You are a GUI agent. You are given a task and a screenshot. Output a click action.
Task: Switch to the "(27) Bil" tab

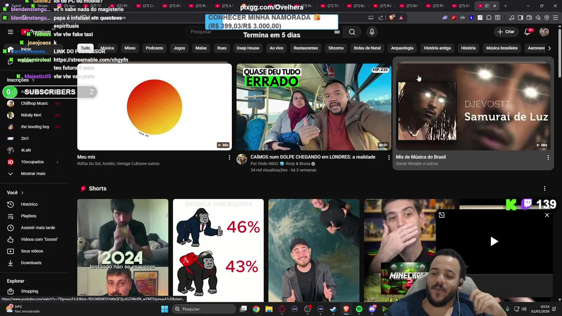pos(409,6)
